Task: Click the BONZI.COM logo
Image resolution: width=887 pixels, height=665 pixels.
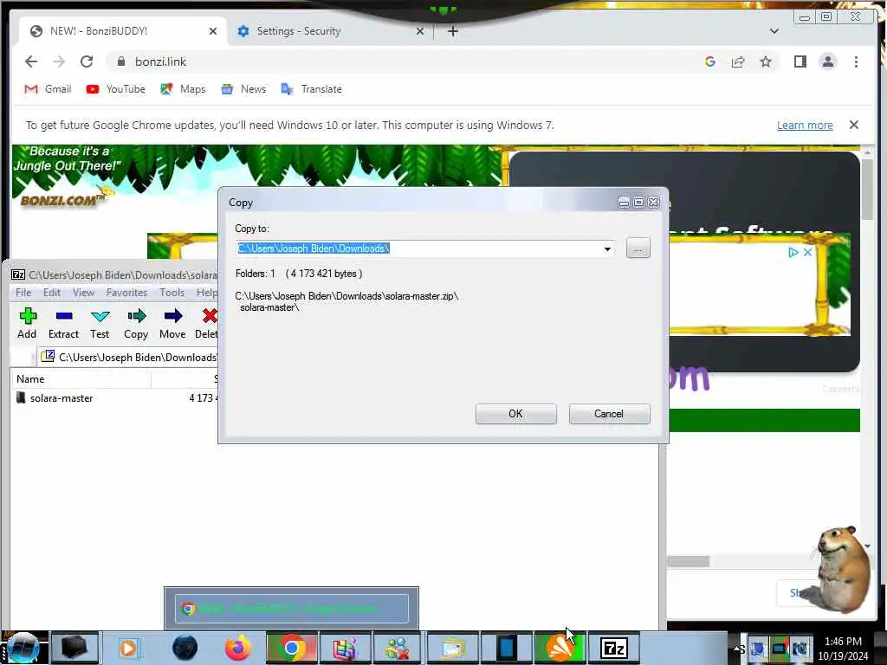Action: click(x=62, y=200)
